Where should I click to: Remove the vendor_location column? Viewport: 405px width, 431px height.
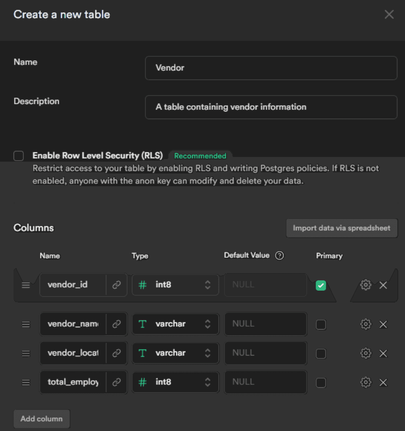383,353
